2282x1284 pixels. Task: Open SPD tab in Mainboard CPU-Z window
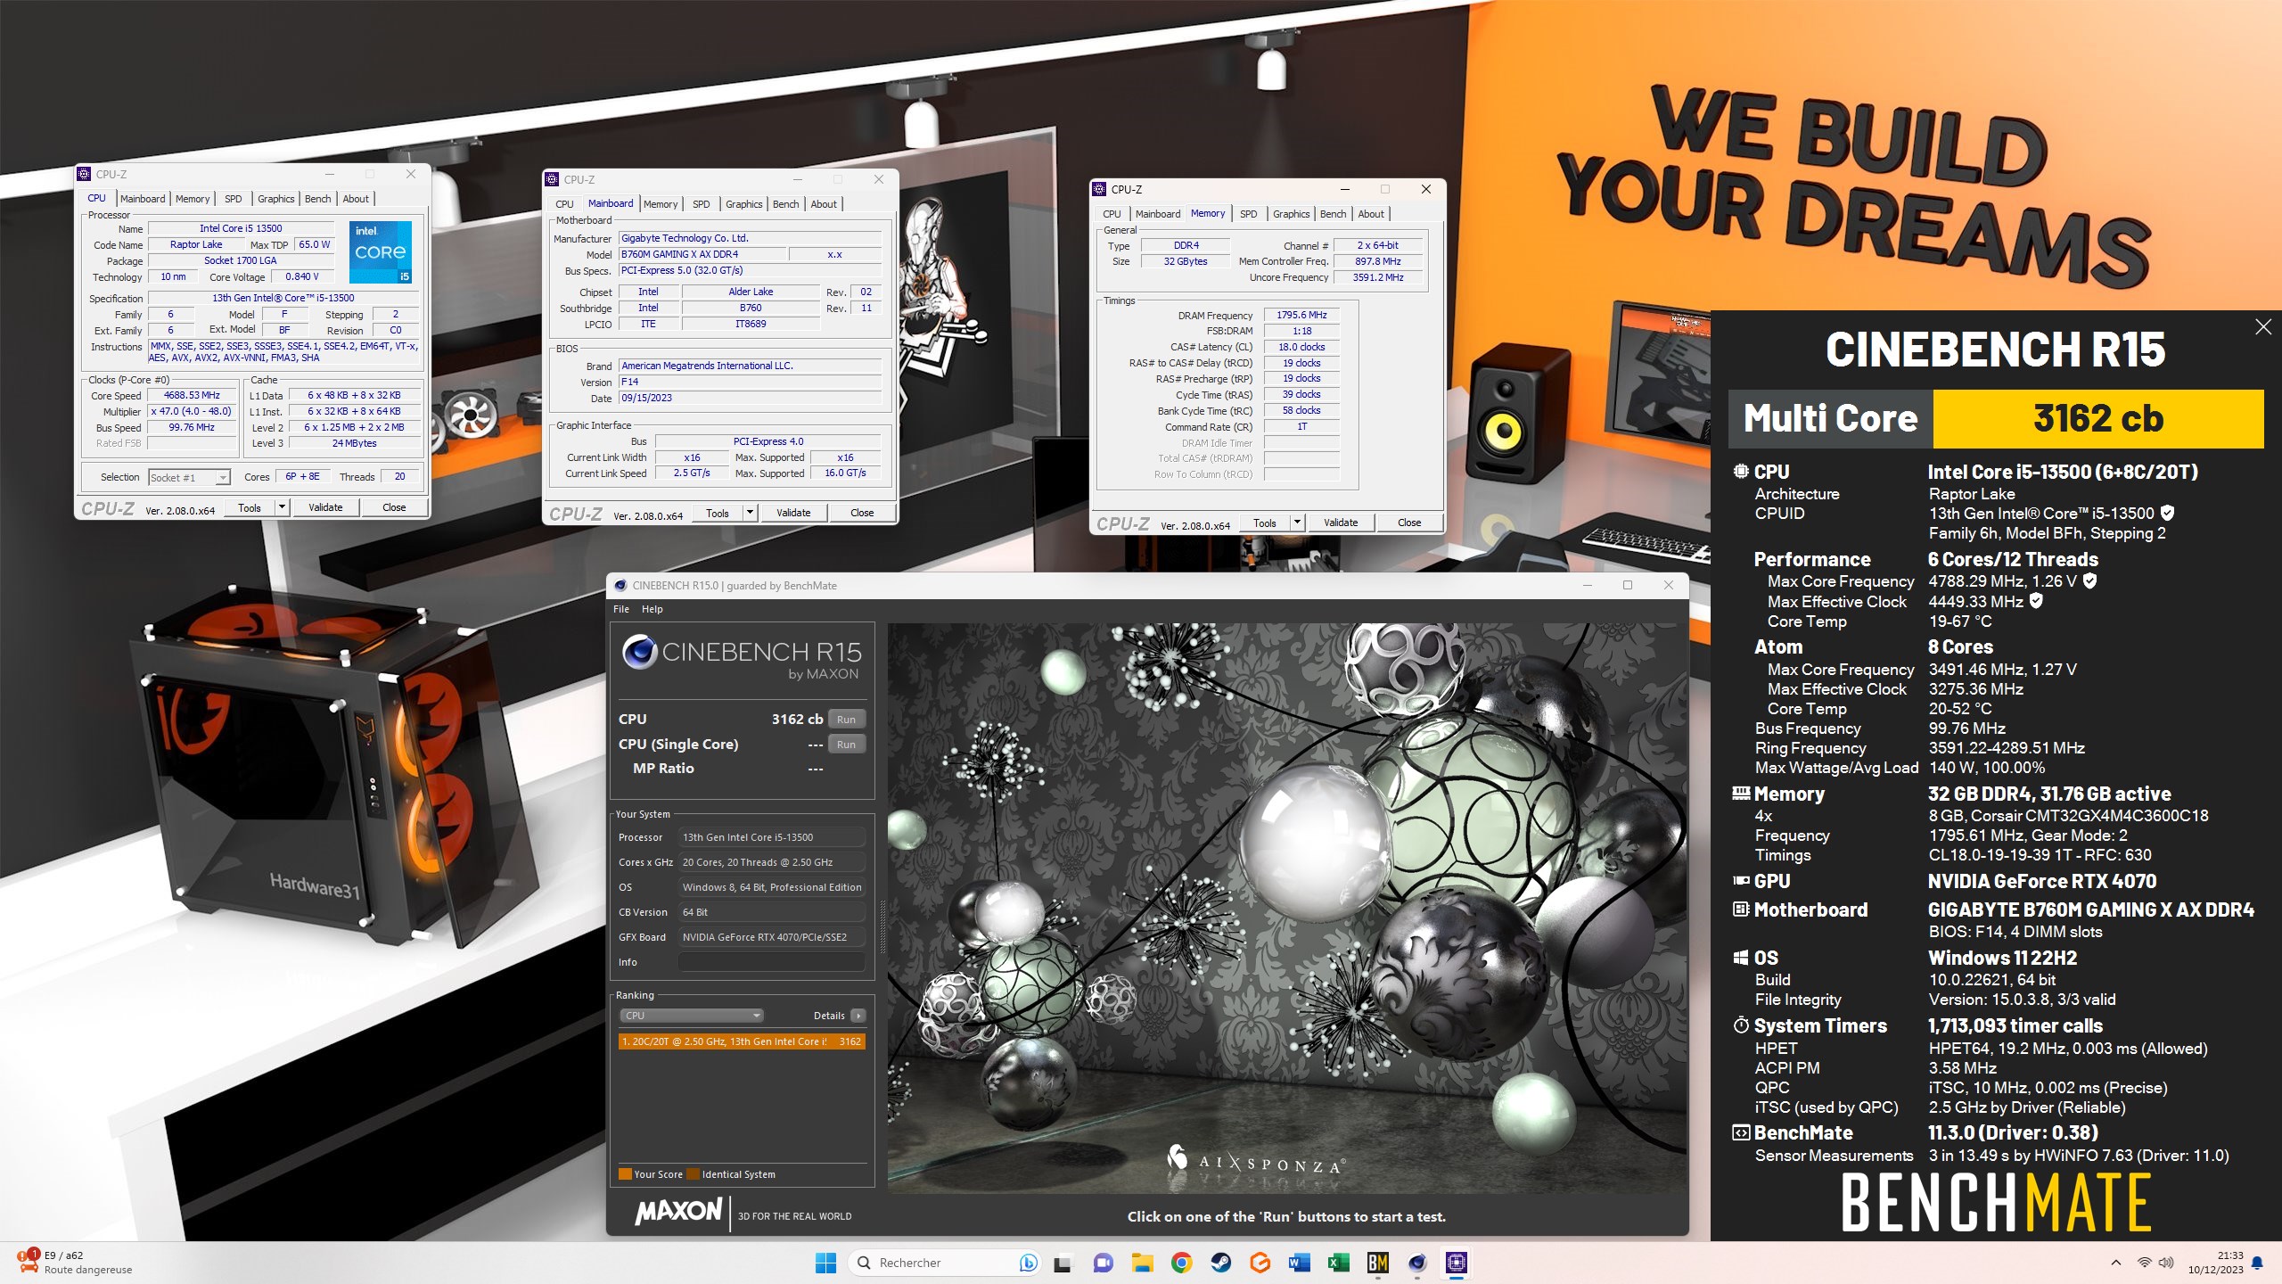tap(702, 204)
